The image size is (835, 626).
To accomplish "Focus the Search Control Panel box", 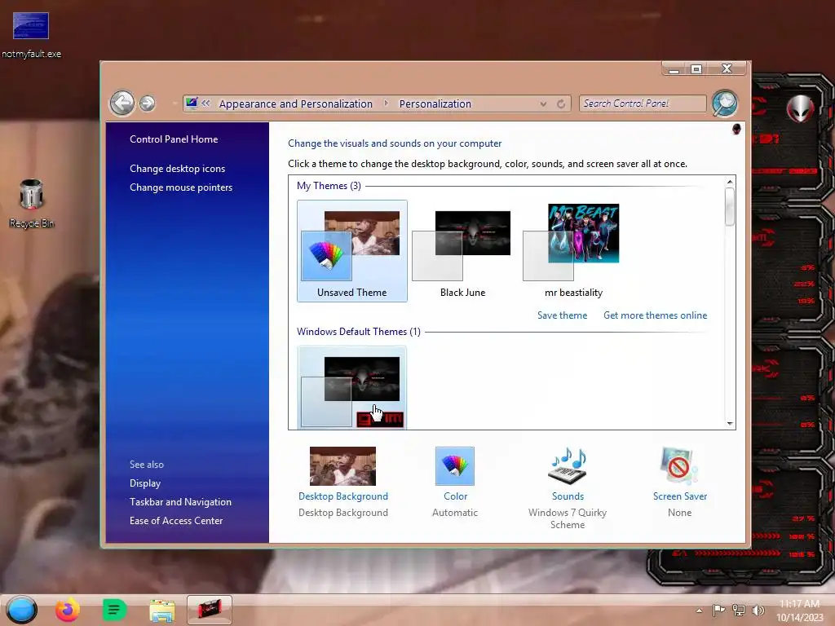I will coord(643,104).
